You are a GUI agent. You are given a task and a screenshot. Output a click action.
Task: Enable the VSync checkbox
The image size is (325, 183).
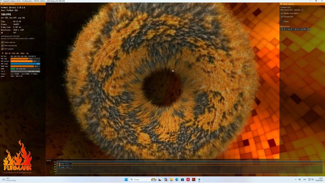pyautogui.click(x=282, y=21)
